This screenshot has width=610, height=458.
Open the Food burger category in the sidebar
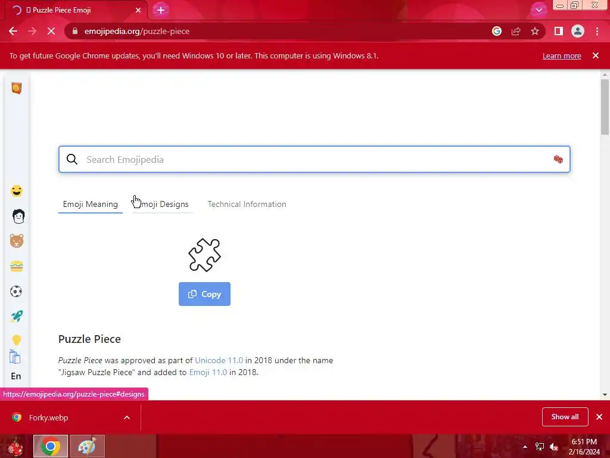16,267
